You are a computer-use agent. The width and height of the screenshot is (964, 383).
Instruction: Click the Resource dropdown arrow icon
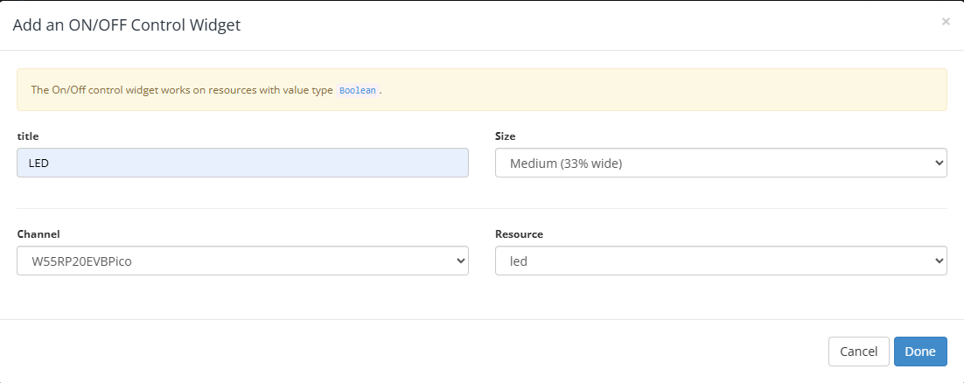click(939, 261)
